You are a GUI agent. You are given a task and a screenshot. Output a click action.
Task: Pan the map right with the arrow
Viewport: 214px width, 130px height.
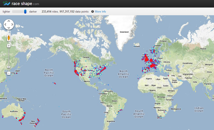tap(13, 25)
